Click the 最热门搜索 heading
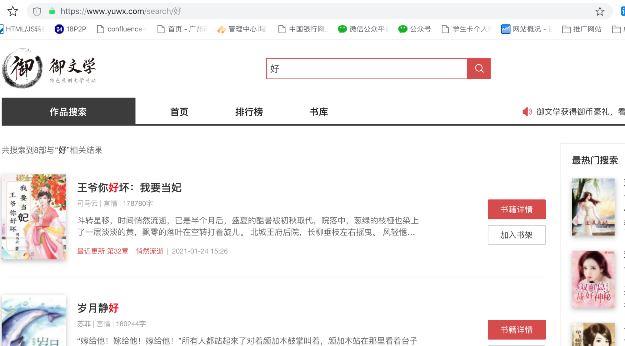The width and height of the screenshot is (625, 346). [595, 160]
